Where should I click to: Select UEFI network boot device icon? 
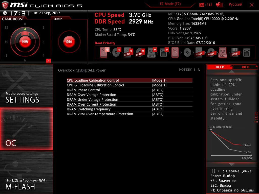click(x=164, y=52)
